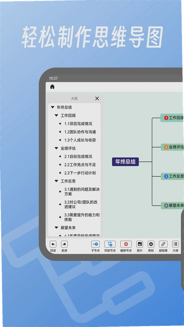Select the 年终总结 central node
This screenshot has height=327, width=184.
tap(126, 161)
